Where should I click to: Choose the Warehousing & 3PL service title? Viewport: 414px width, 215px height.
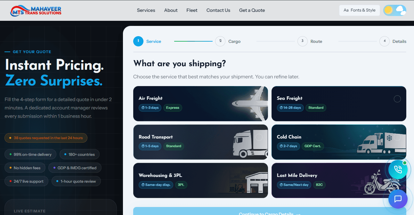[160, 175]
